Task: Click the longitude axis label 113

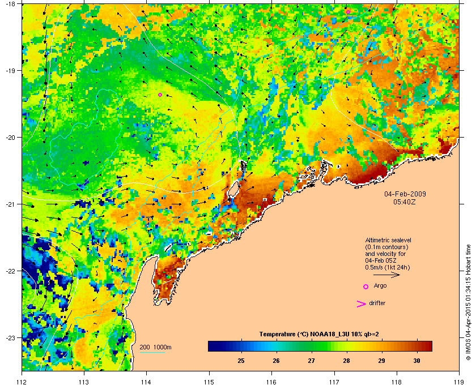Action: (84, 382)
